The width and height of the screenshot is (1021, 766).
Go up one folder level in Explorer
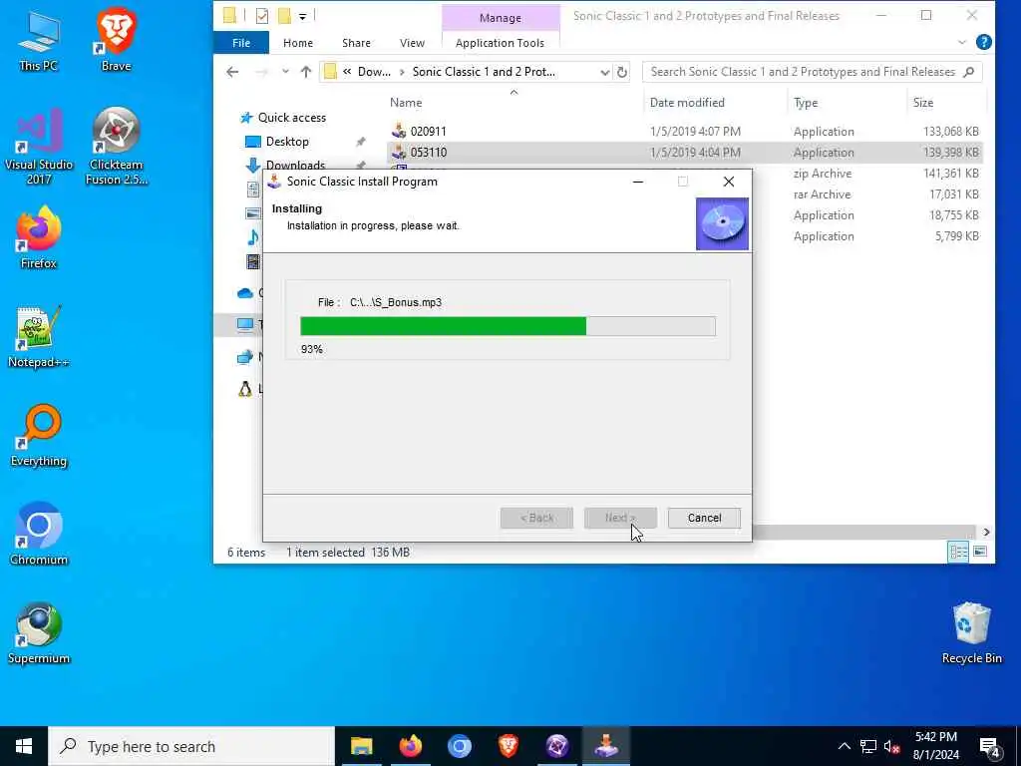pyautogui.click(x=306, y=72)
